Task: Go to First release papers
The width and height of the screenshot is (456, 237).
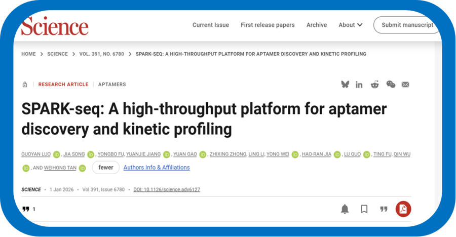Action: tap(268, 25)
